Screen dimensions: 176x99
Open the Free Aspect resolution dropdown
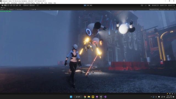23,9
